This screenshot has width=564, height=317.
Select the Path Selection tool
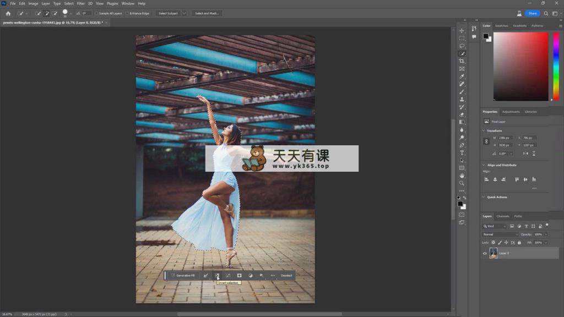point(462,160)
